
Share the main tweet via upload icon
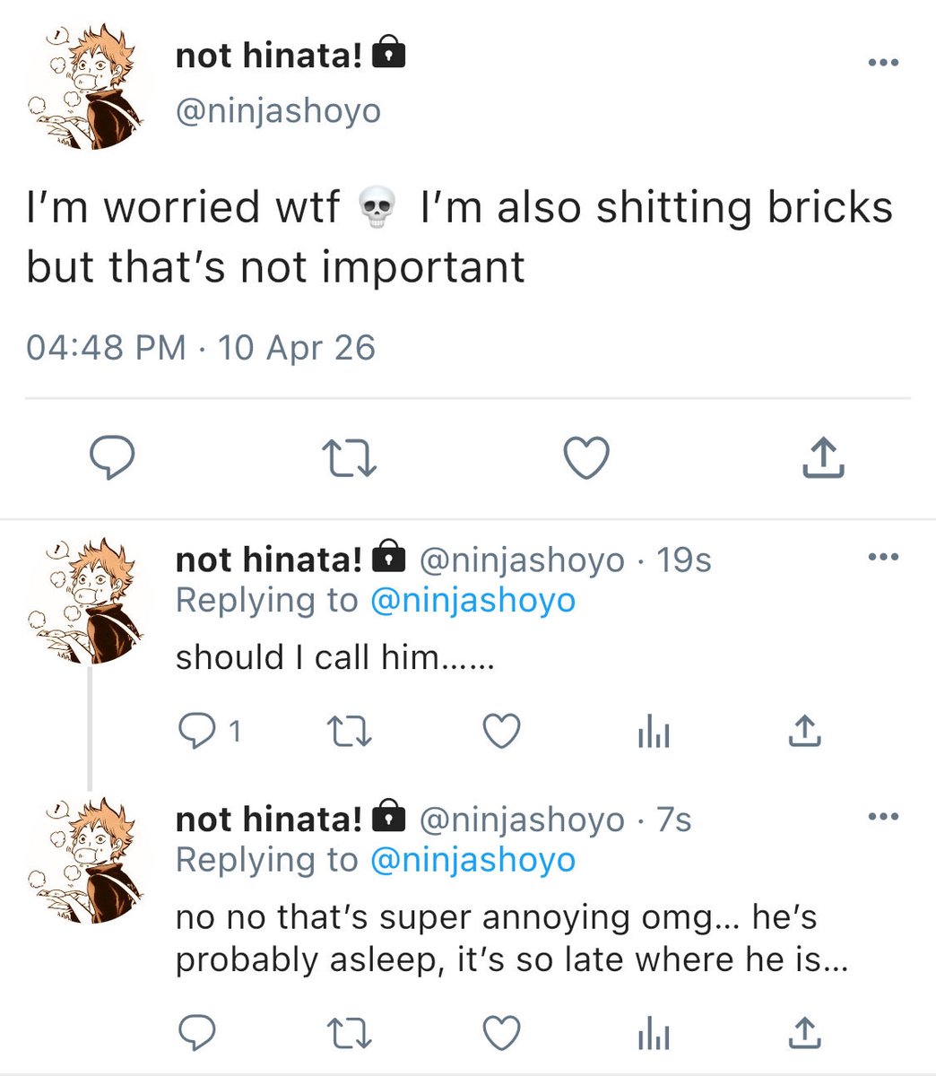pos(823,459)
